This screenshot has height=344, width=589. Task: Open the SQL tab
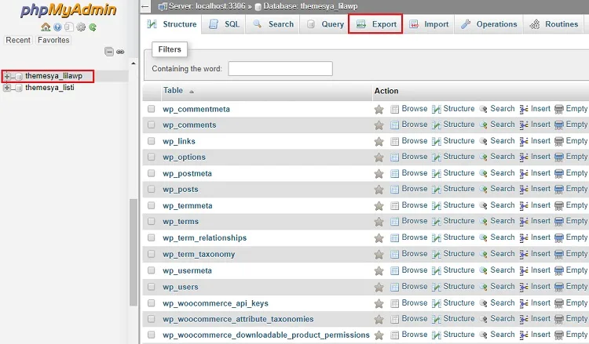pyautogui.click(x=225, y=24)
